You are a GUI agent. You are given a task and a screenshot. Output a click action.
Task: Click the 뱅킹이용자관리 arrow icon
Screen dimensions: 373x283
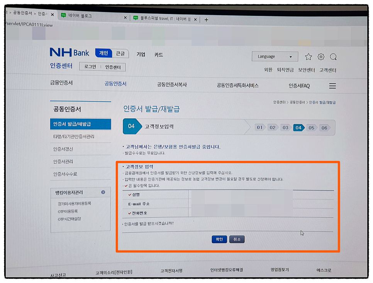pyautogui.click(x=103, y=192)
